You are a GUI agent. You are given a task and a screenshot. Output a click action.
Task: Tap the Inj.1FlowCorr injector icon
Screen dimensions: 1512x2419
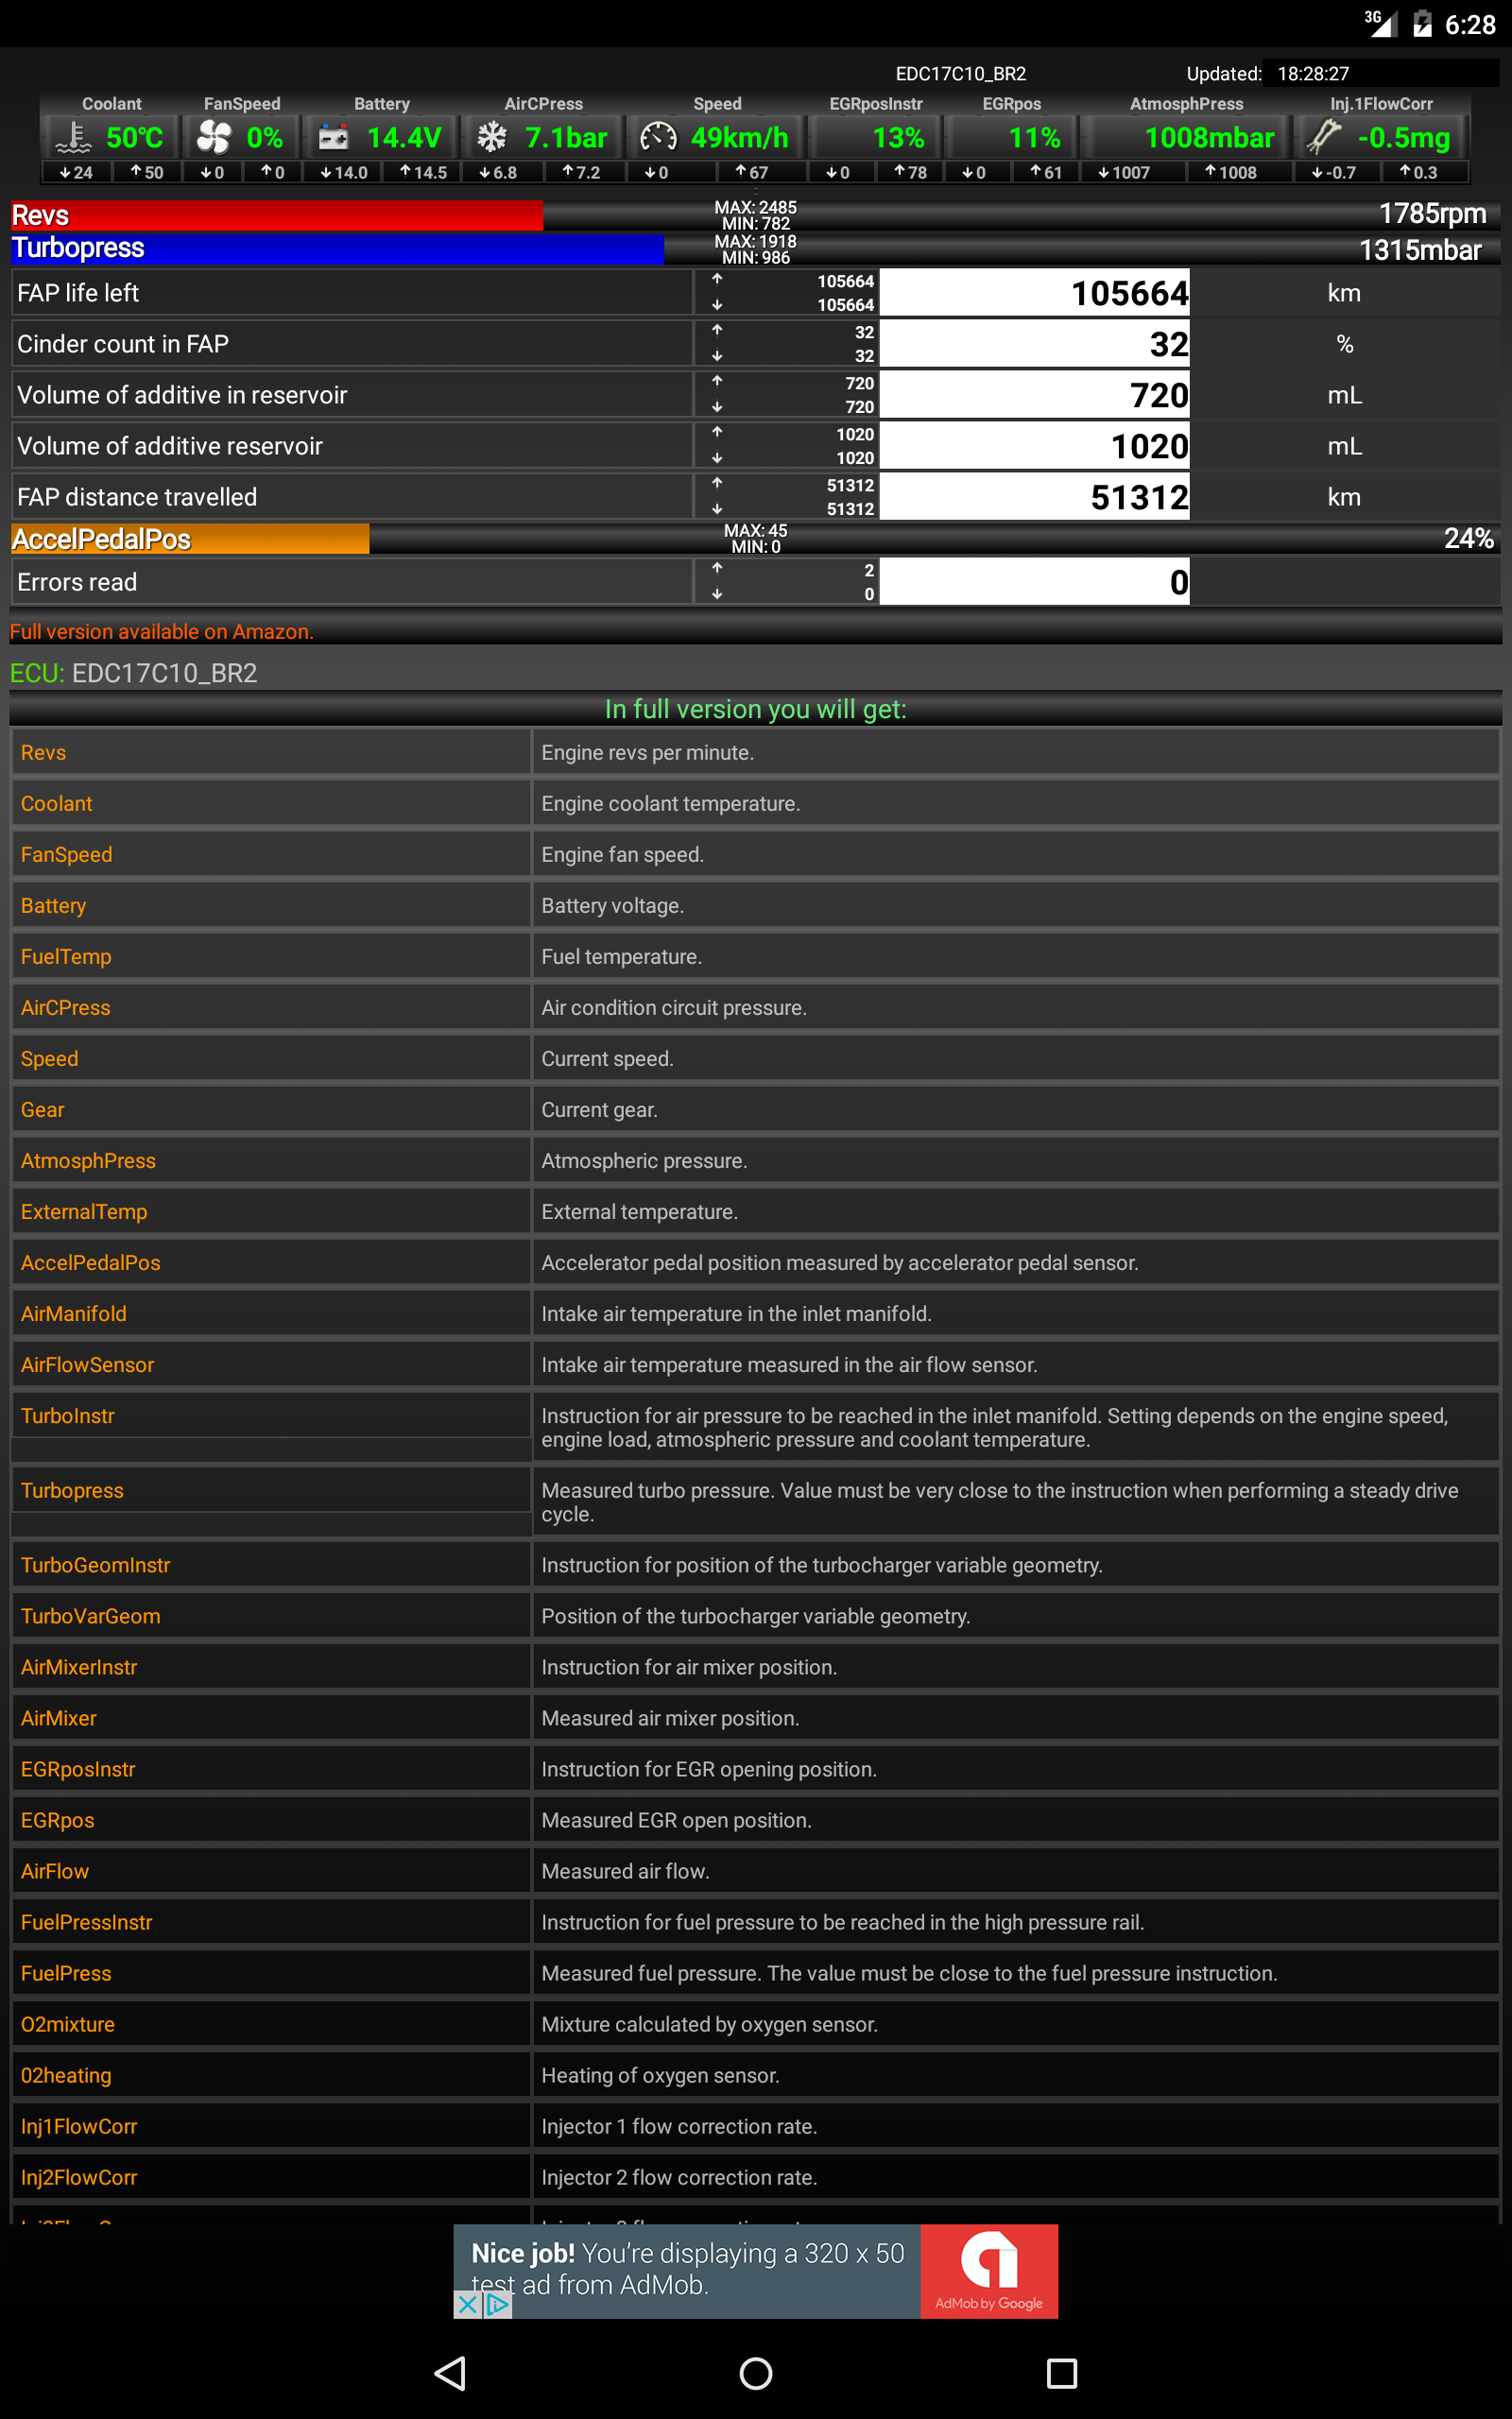pyautogui.click(x=1323, y=137)
